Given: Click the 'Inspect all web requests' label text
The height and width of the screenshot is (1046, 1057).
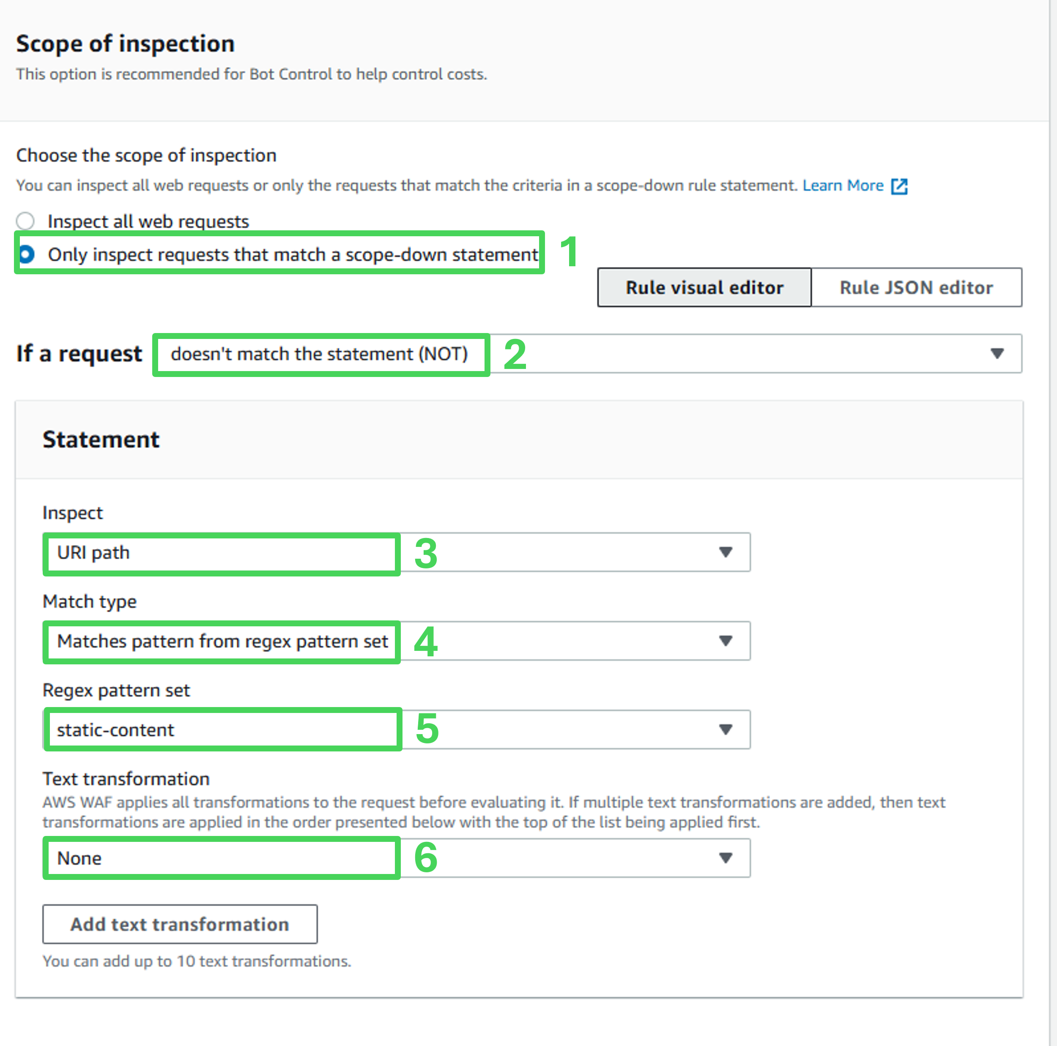Looking at the screenshot, I should tap(148, 221).
